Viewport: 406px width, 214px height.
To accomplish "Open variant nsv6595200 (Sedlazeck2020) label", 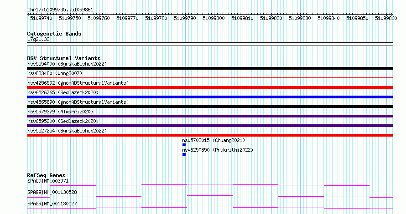I will coord(63,121).
